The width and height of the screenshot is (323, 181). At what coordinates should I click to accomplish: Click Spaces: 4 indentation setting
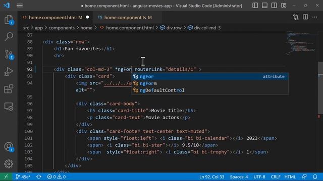(x=239, y=176)
